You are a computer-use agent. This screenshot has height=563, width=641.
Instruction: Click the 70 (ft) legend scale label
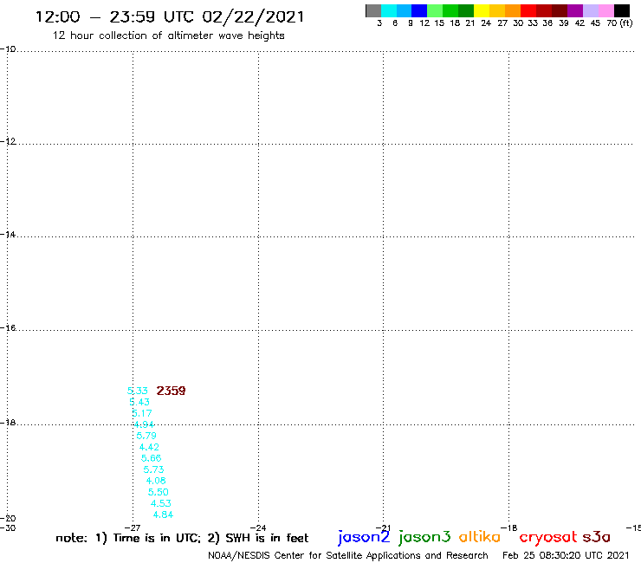[619, 23]
